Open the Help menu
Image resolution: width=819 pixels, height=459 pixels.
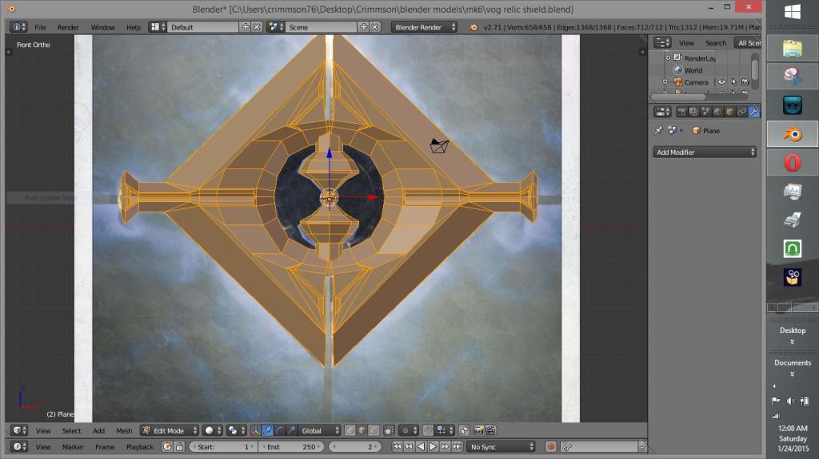click(134, 27)
